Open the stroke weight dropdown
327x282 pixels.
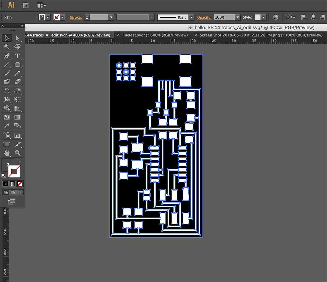pos(111,17)
